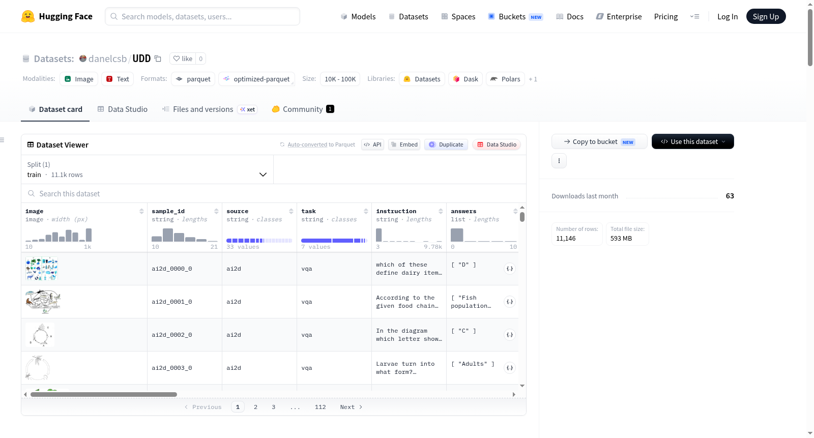This screenshot has width=814, height=438.
Task: Switch to the Dataset card tab
Action: click(x=55, y=109)
